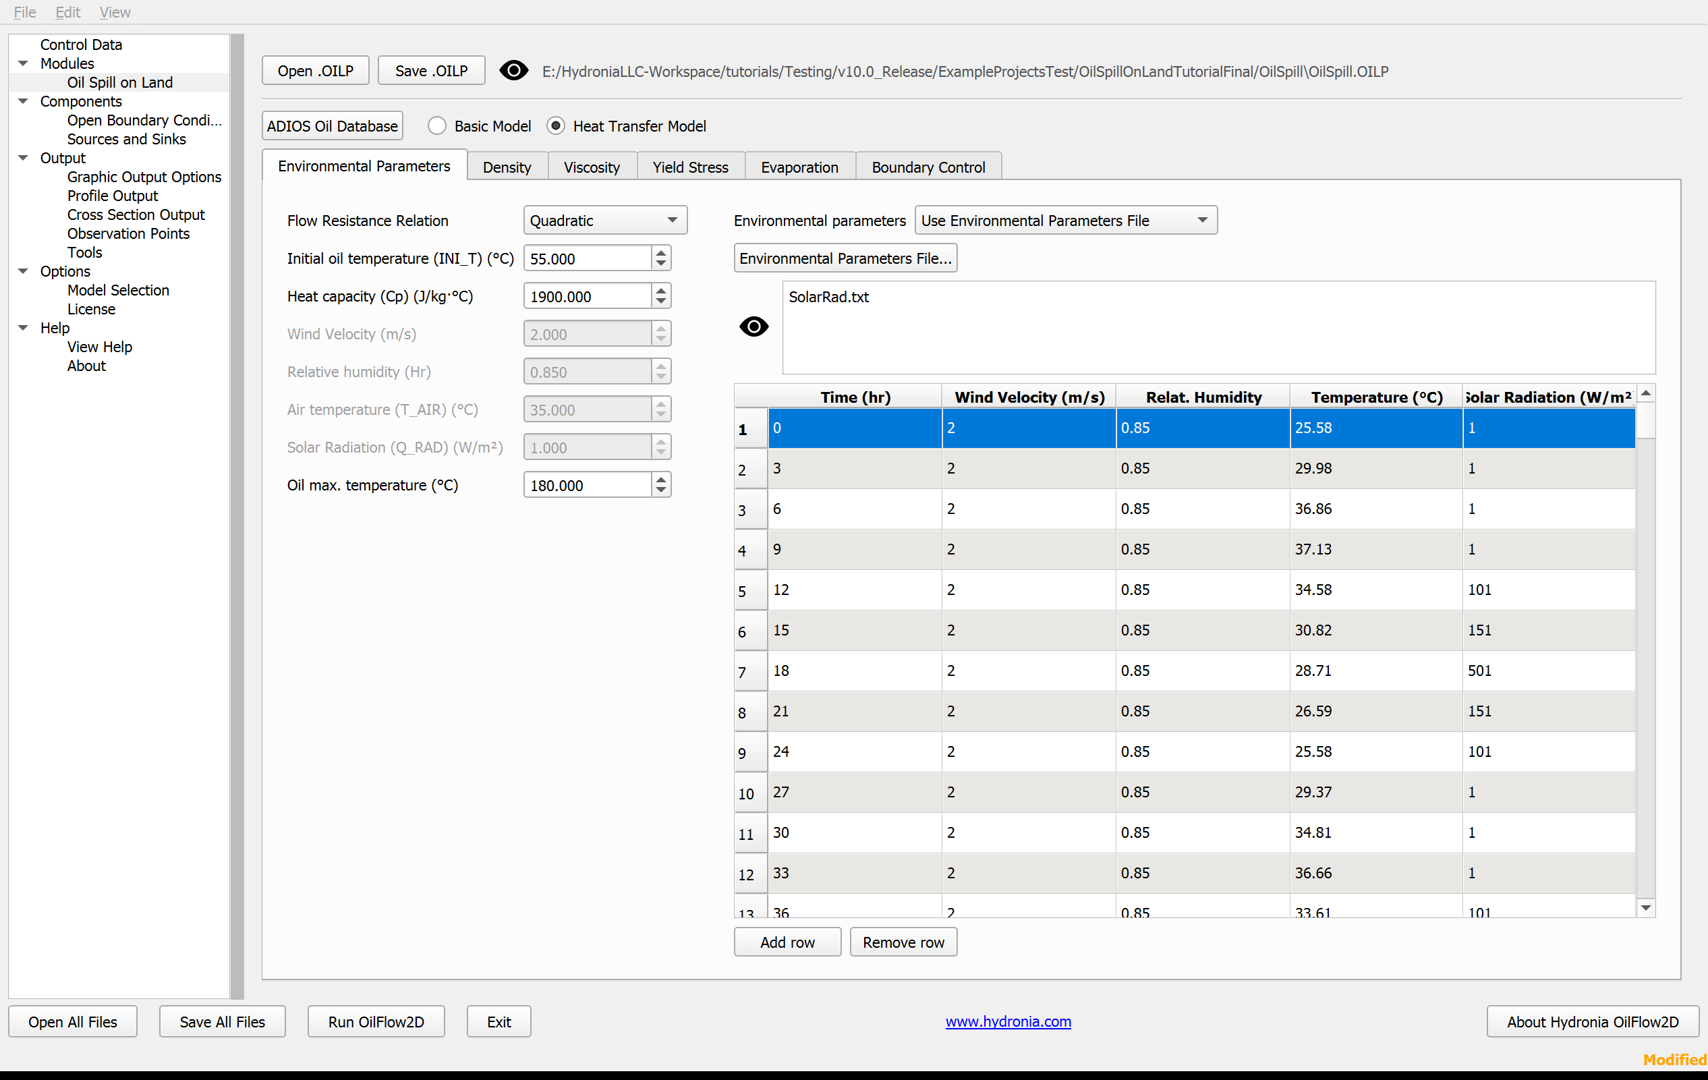Select Tools in the tree
Image resolution: width=1708 pixels, height=1080 pixels.
84,253
